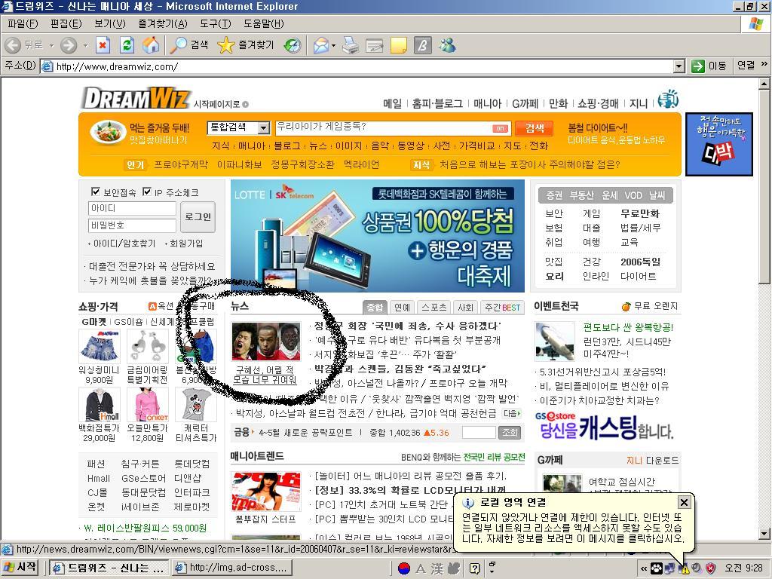772x579 pixels.
Task: Switch to the 스포츠 news tab
Action: coord(433,307)
